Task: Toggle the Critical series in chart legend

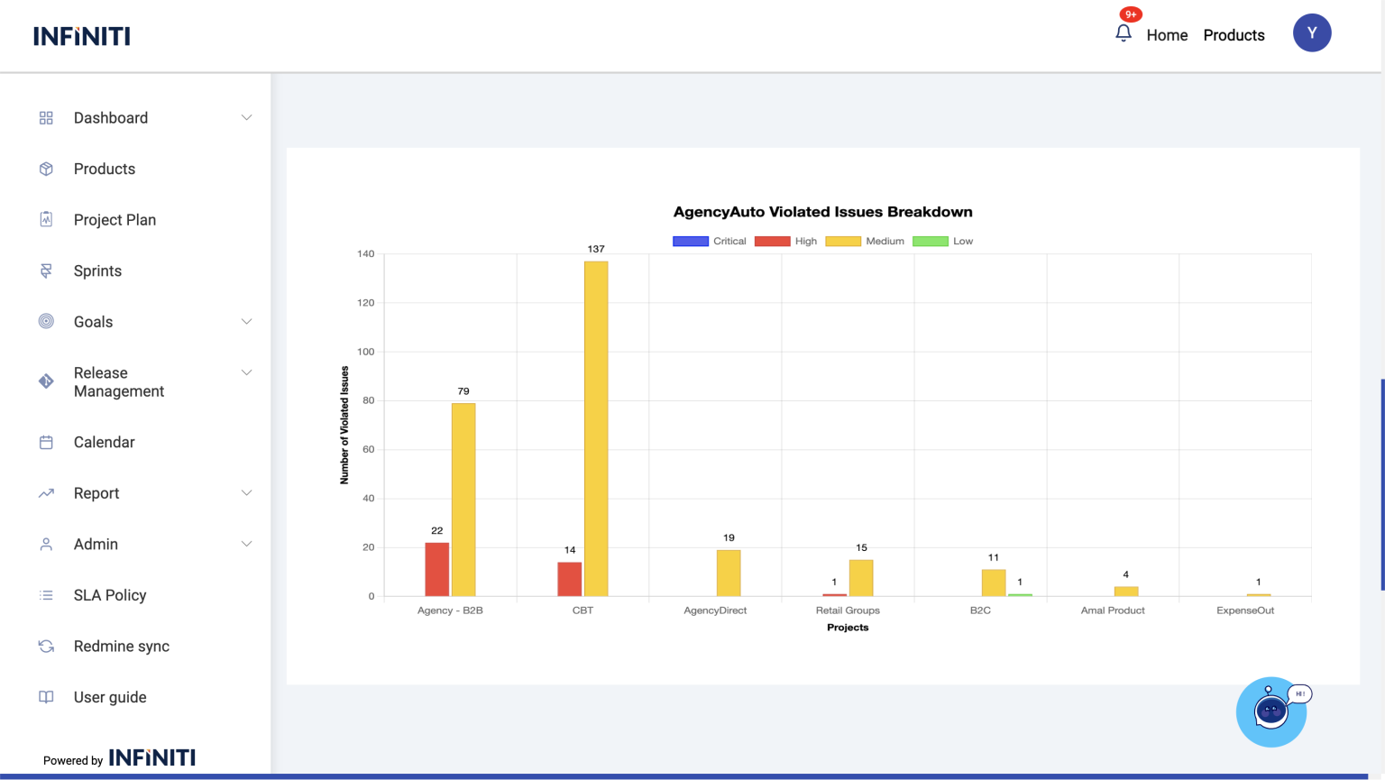Action: tap(710, 242)
